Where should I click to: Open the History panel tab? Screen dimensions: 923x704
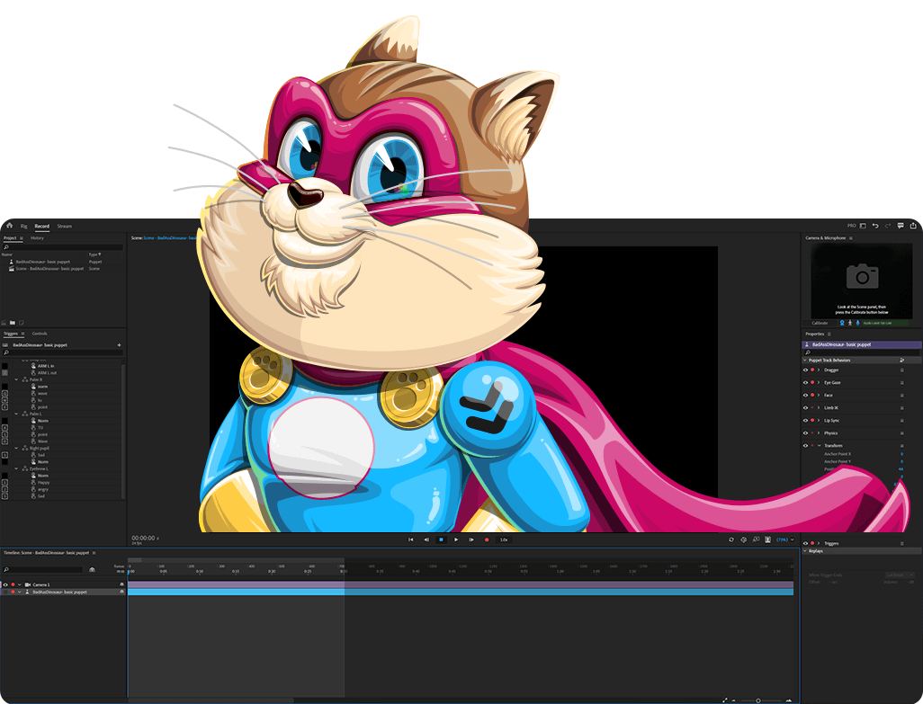click(x=37, y=238)
